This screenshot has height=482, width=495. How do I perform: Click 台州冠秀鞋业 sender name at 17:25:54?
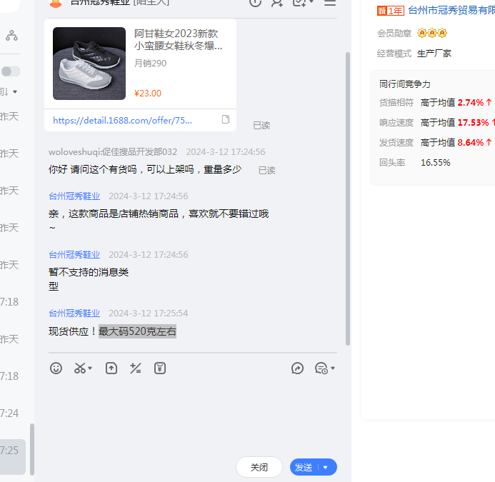click(x=74, y=313)
